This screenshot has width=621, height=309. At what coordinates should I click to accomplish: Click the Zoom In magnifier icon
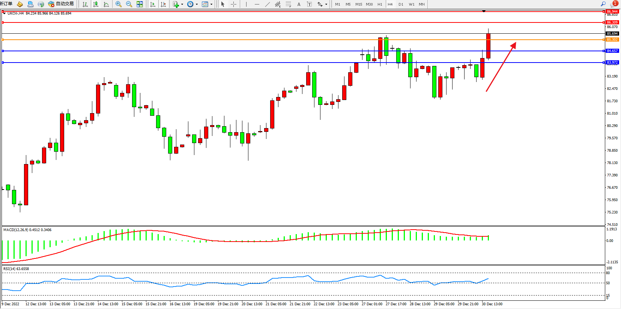point(119,4)
